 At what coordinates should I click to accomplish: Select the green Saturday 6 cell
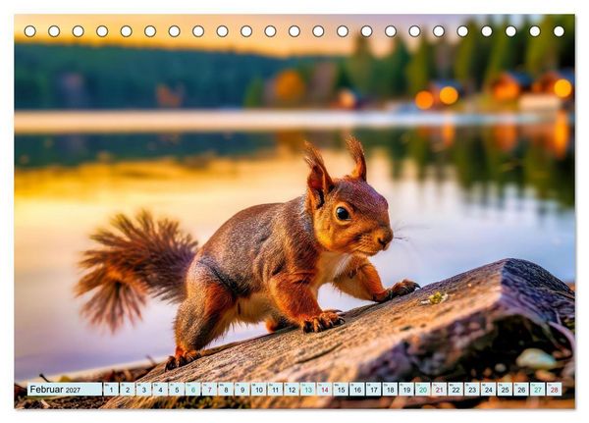[x=193, y=390]
